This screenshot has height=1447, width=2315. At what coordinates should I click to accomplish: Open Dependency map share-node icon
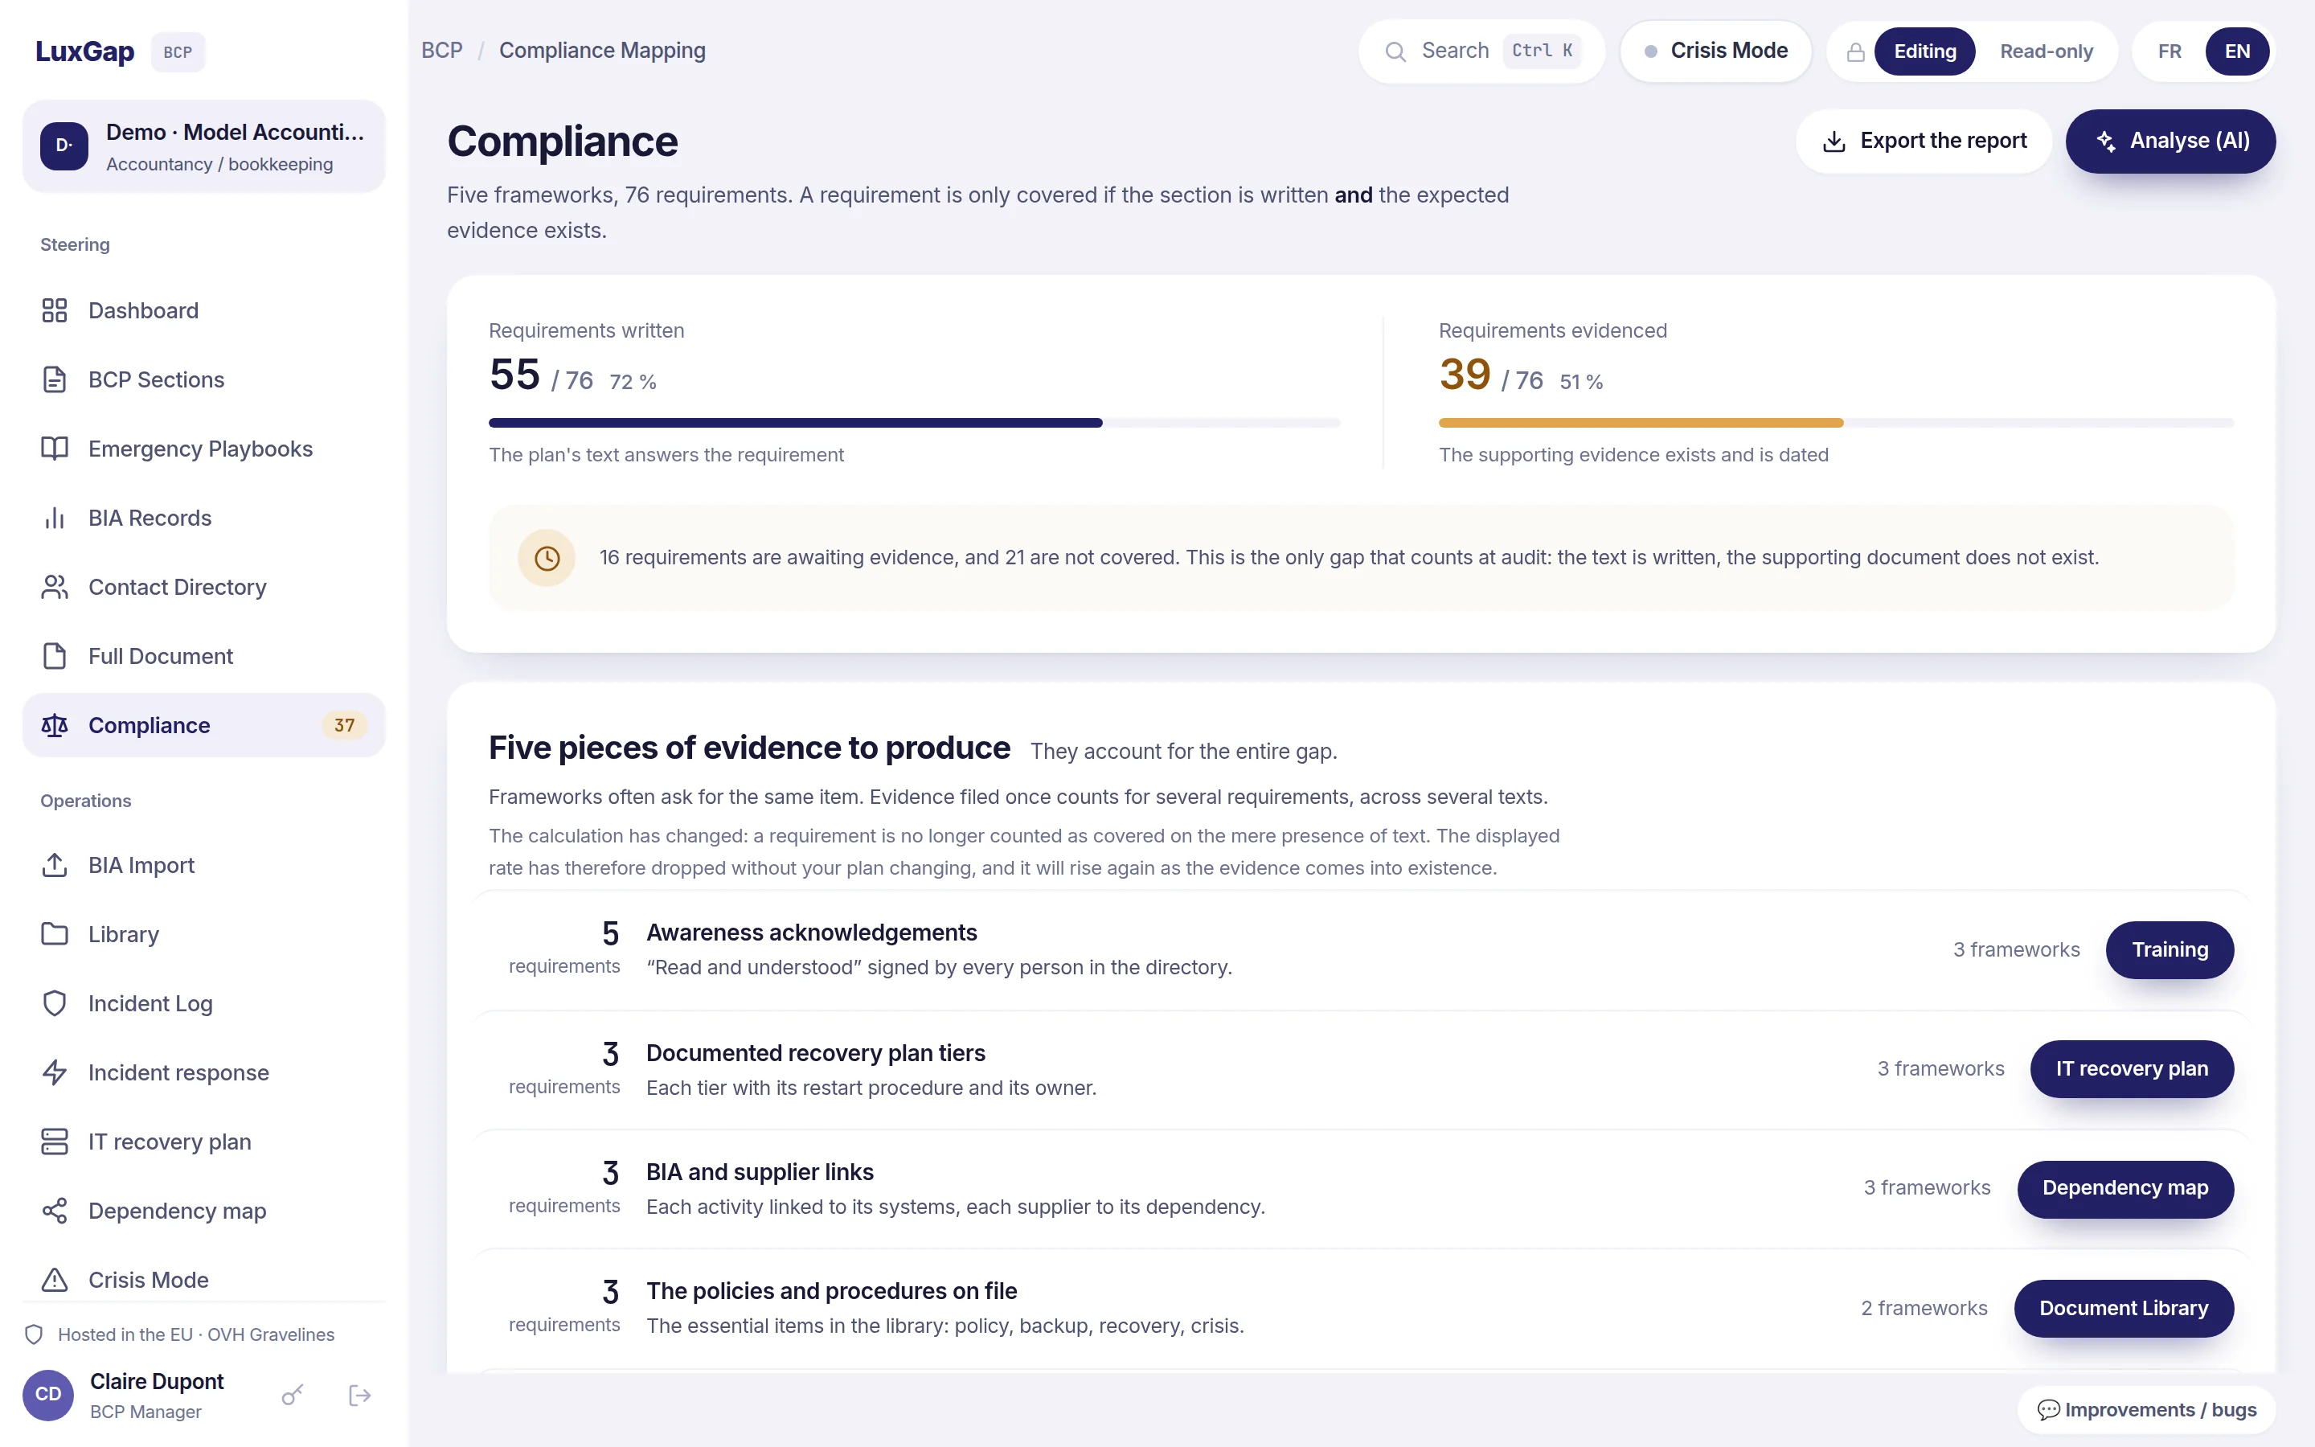[x=55, y=1211]
